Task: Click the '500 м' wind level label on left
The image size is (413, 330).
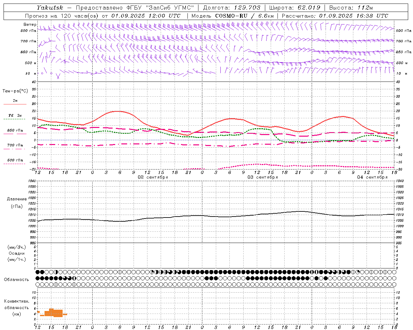Action: coord(31,63)
